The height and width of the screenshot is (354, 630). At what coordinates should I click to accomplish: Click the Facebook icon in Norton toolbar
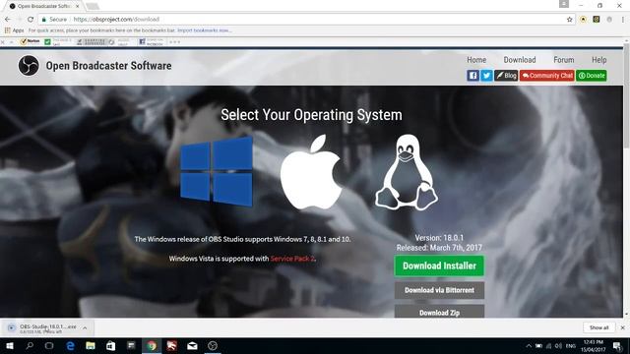tap(142, 41)
